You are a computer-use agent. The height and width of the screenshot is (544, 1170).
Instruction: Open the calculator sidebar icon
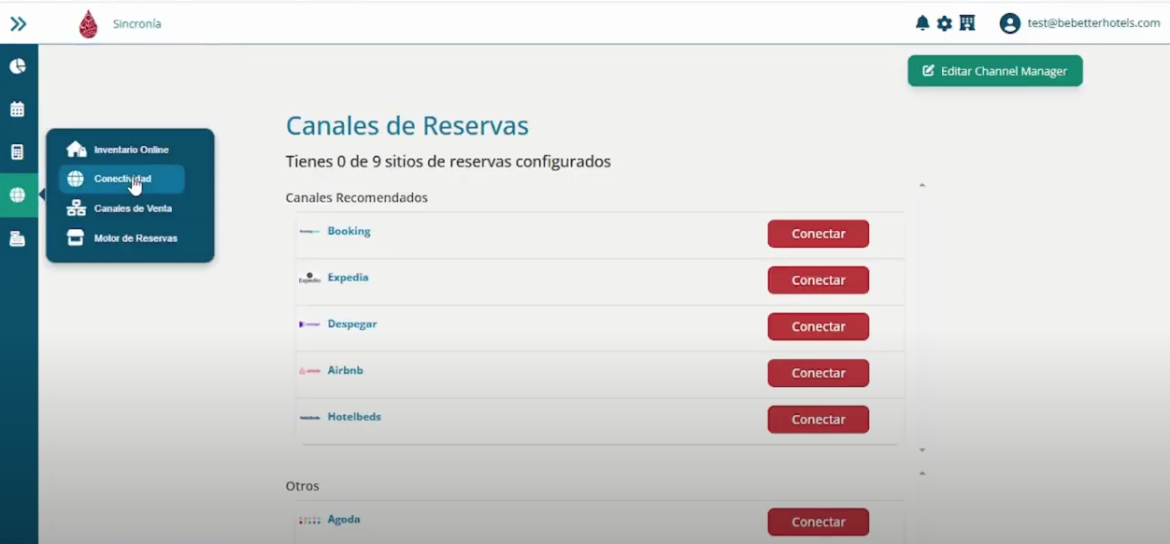pyautogui.click(x=18, y=152)
